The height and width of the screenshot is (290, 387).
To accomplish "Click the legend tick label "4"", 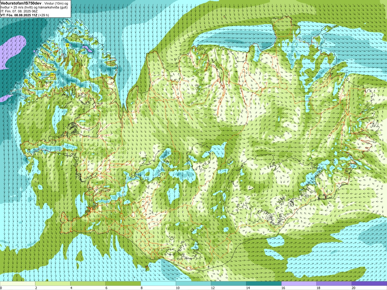I will point(71,288).
